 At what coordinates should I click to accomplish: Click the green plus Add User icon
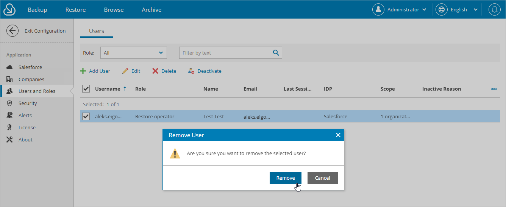click(x=83, y=71)
